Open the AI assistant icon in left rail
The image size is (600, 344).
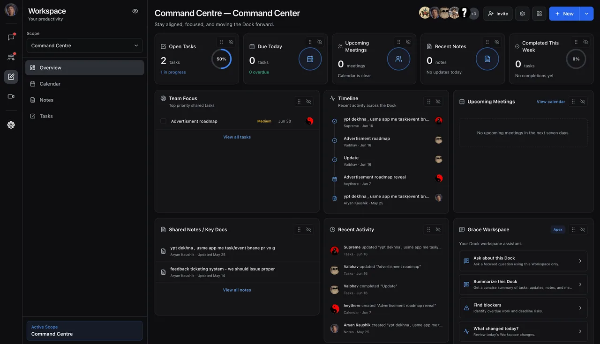[11, 125]
